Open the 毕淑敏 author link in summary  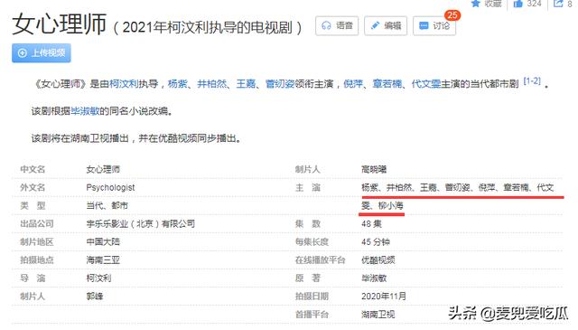85,110
